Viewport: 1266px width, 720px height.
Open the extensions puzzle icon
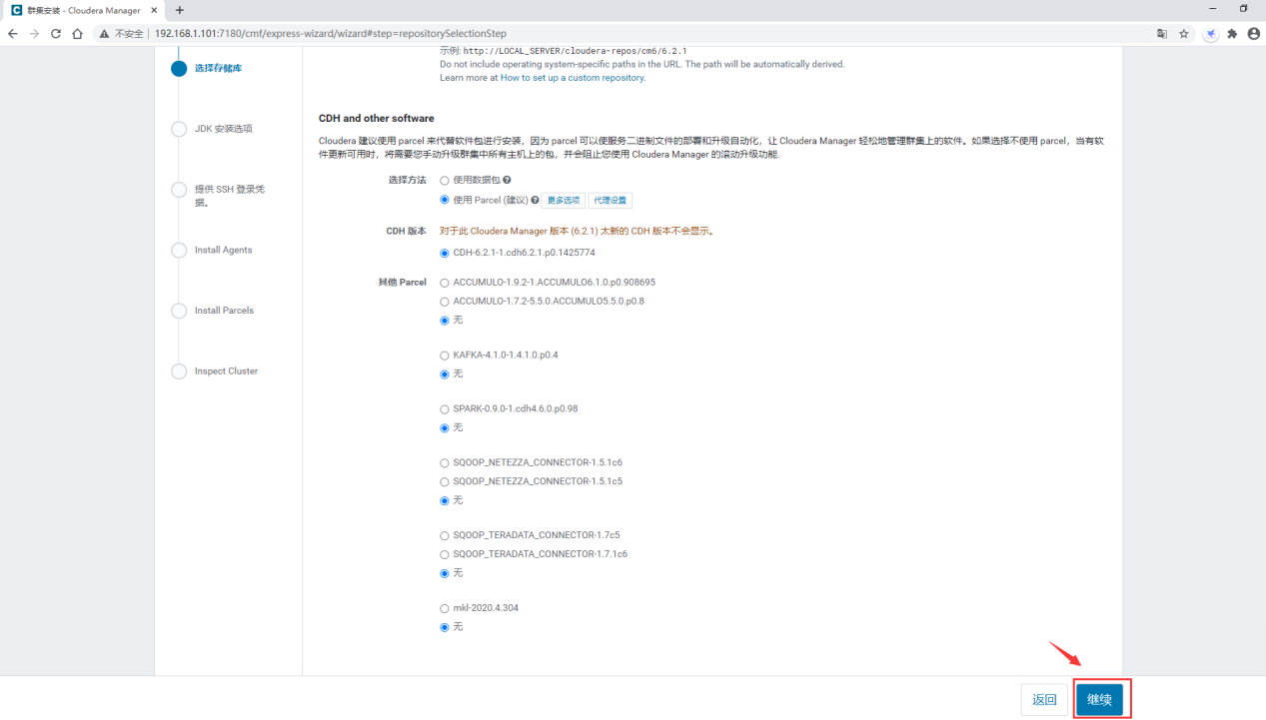click(1232, 33)
